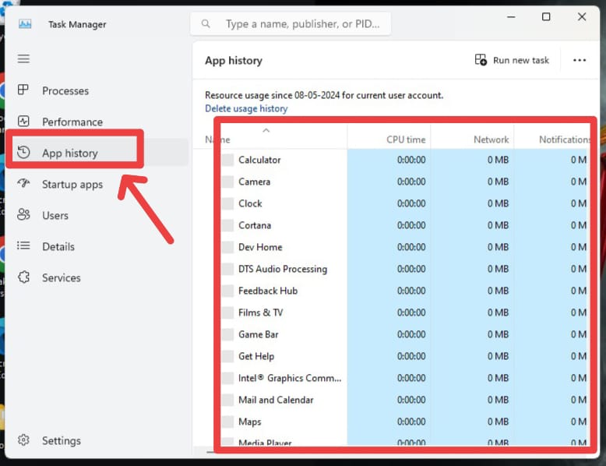Open the three-dot more options menu
Image resolution: width=606 pixels, height=466 pixels.
coord(580,60)
